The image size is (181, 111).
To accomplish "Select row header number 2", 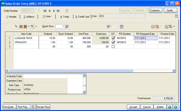I will (10, 42).
